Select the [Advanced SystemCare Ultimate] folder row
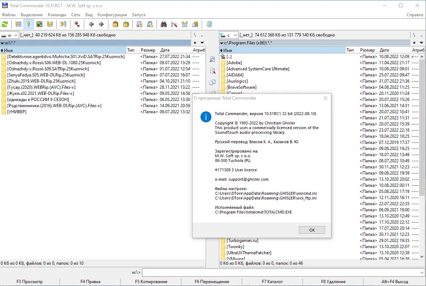Viewport: 426px width, 286px height. coord(319,69)
